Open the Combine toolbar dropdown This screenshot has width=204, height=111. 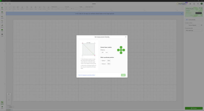click(44, 8)
